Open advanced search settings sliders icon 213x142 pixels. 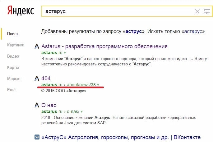(206, 11)
